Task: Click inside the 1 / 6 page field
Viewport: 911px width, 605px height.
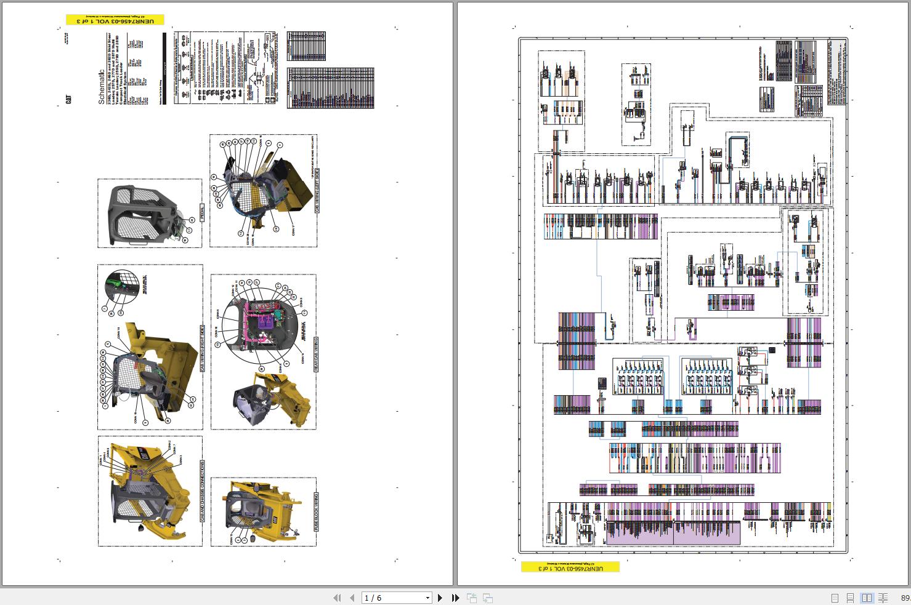Action: tap(382, 598)
